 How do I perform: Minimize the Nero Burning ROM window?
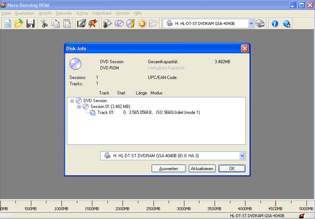coord(293,5)
